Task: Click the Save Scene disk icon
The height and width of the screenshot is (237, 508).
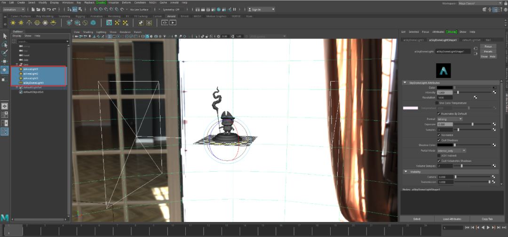Action: click(44, 9)
